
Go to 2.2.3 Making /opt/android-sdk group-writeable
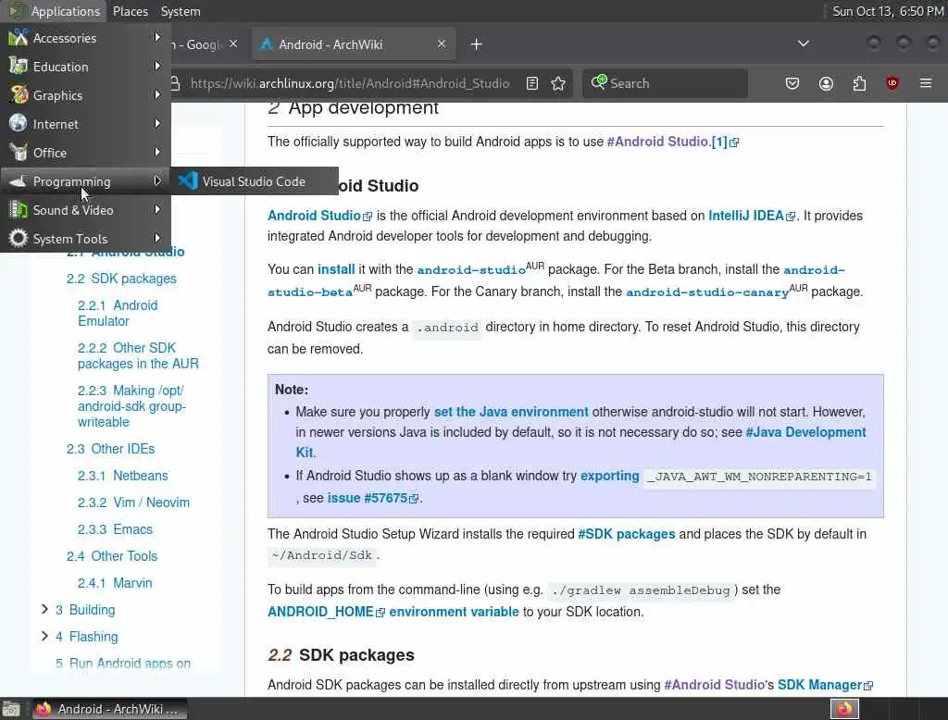coord(131,406)
